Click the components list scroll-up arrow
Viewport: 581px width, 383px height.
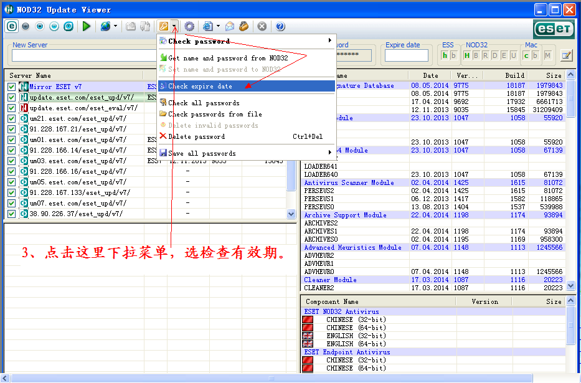(x=570, y=301)
